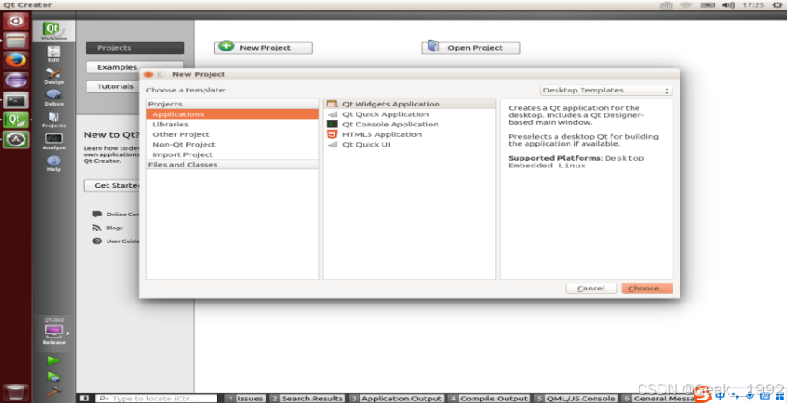Select the Applications category

pyautogui.click(x=232, y=114)
